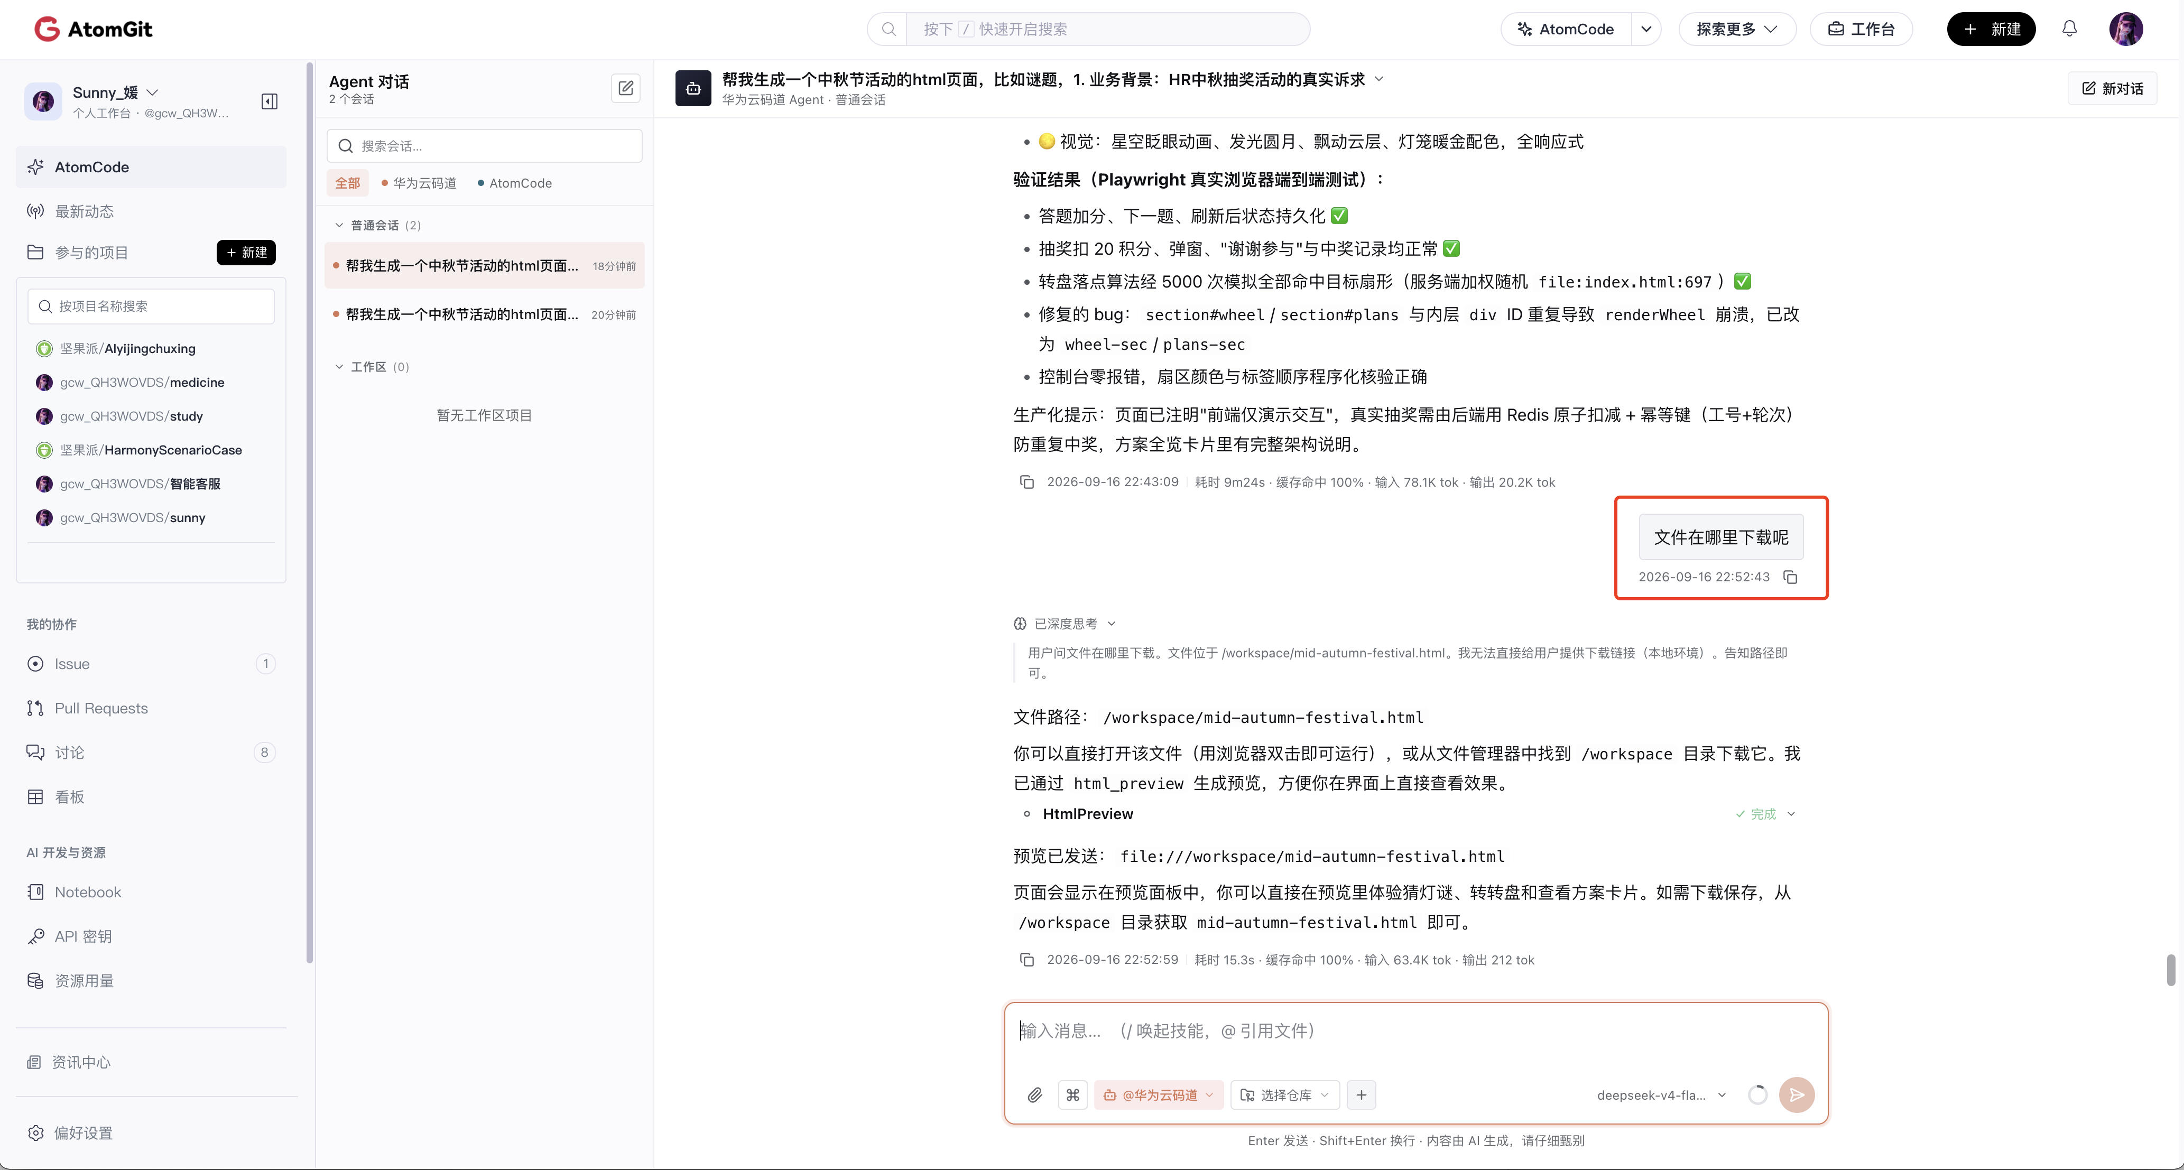Open conversation from 20分钟前

(x=484, y=314)
